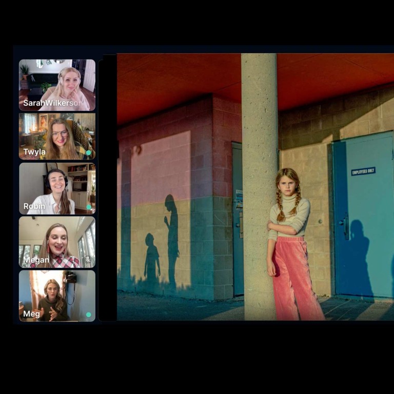394x394 pixels.
Task: Click the SarahWilkerson name label
Action: click(x=53, y=103)
